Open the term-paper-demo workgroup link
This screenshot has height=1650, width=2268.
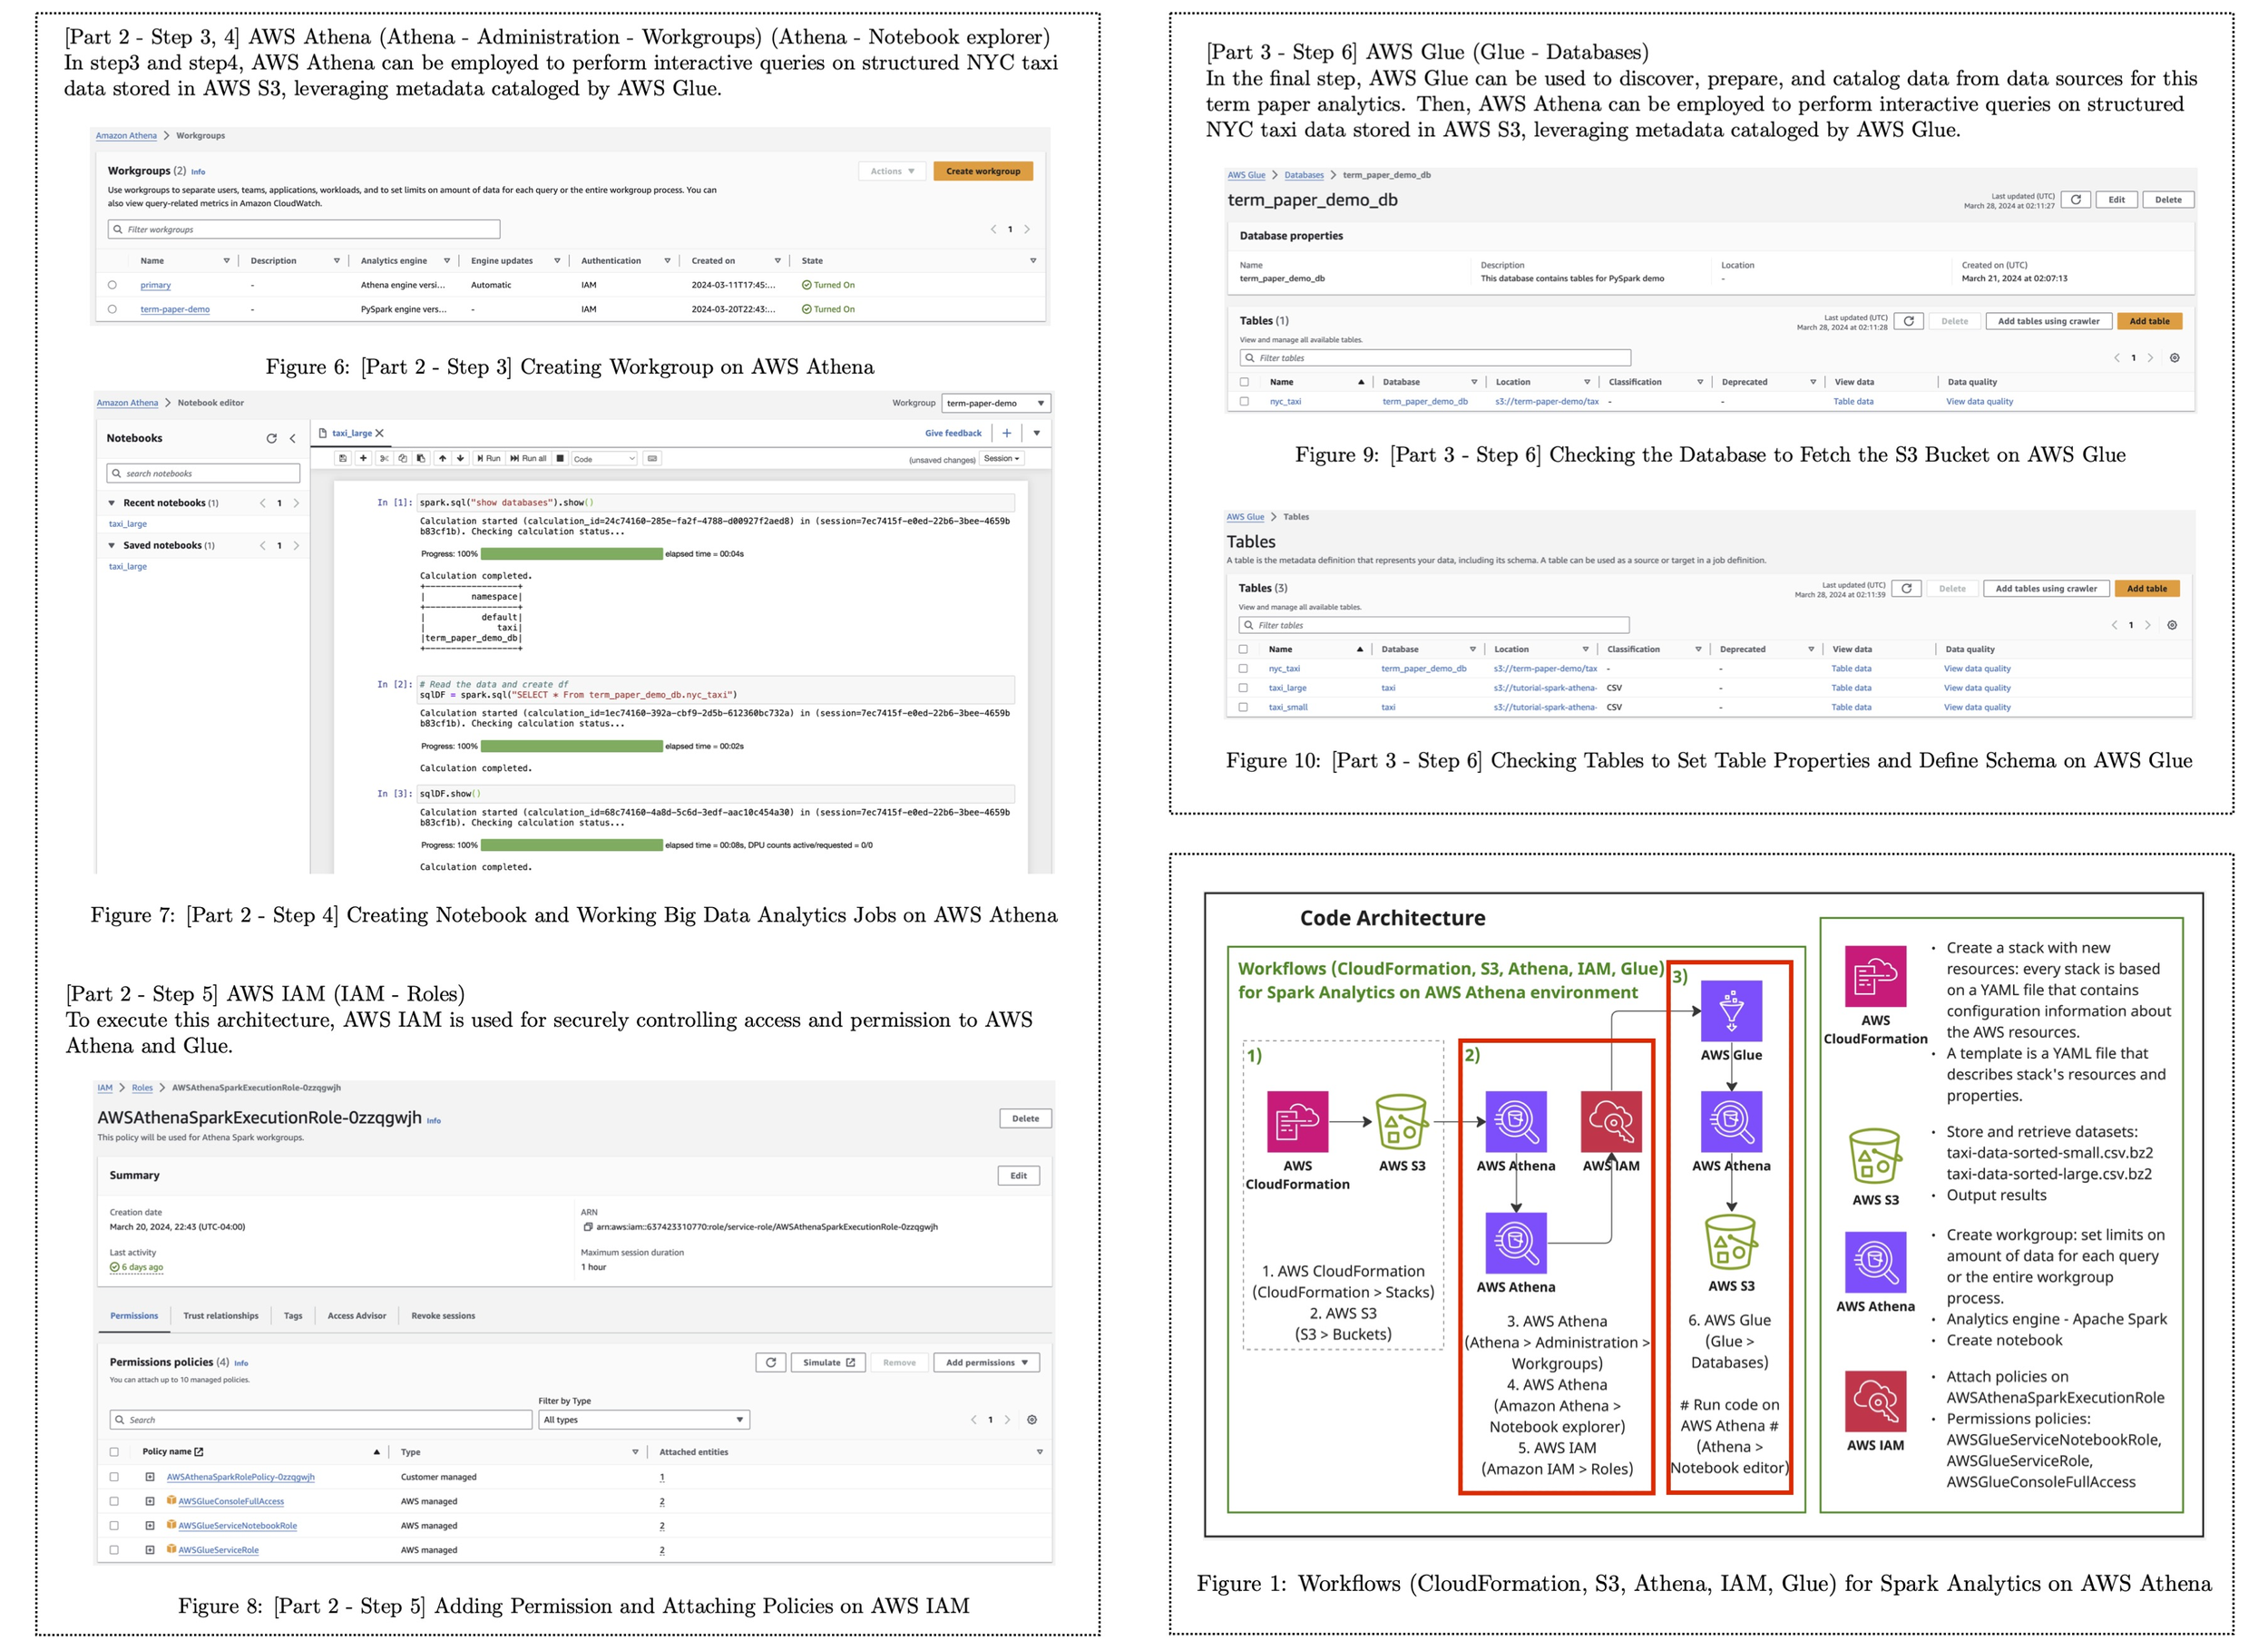(175, 309)
